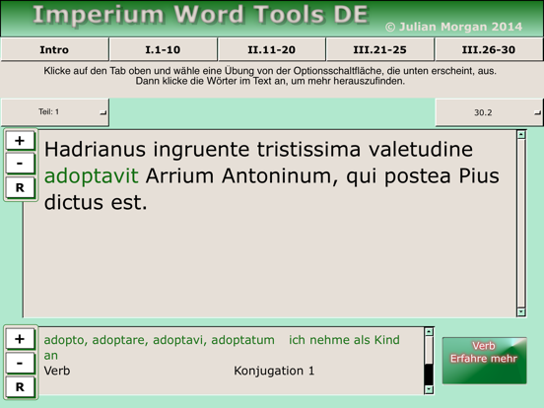This screenshot has height=408, width=544.
Task: Reset definition panel text with R button
Action: click(x=20, y=387)
